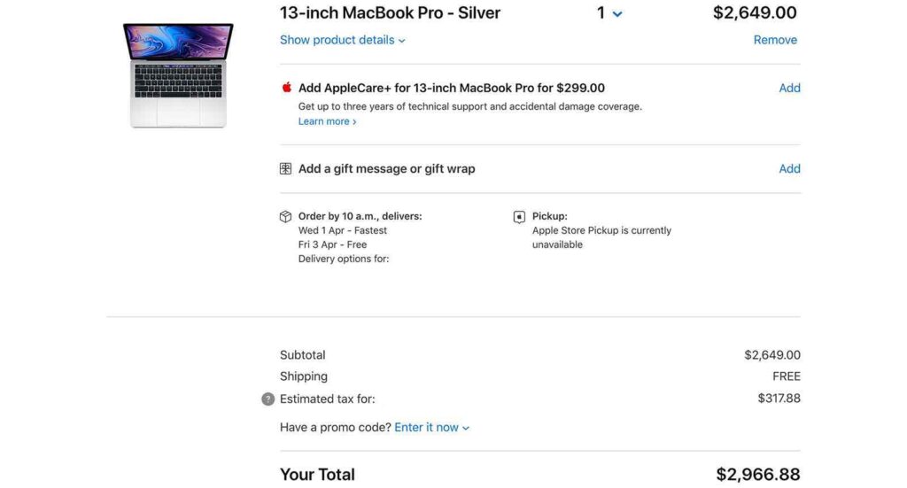The image size is (907, 488).
Task: Expand Show product details
Action: click(x=342, y=40)
